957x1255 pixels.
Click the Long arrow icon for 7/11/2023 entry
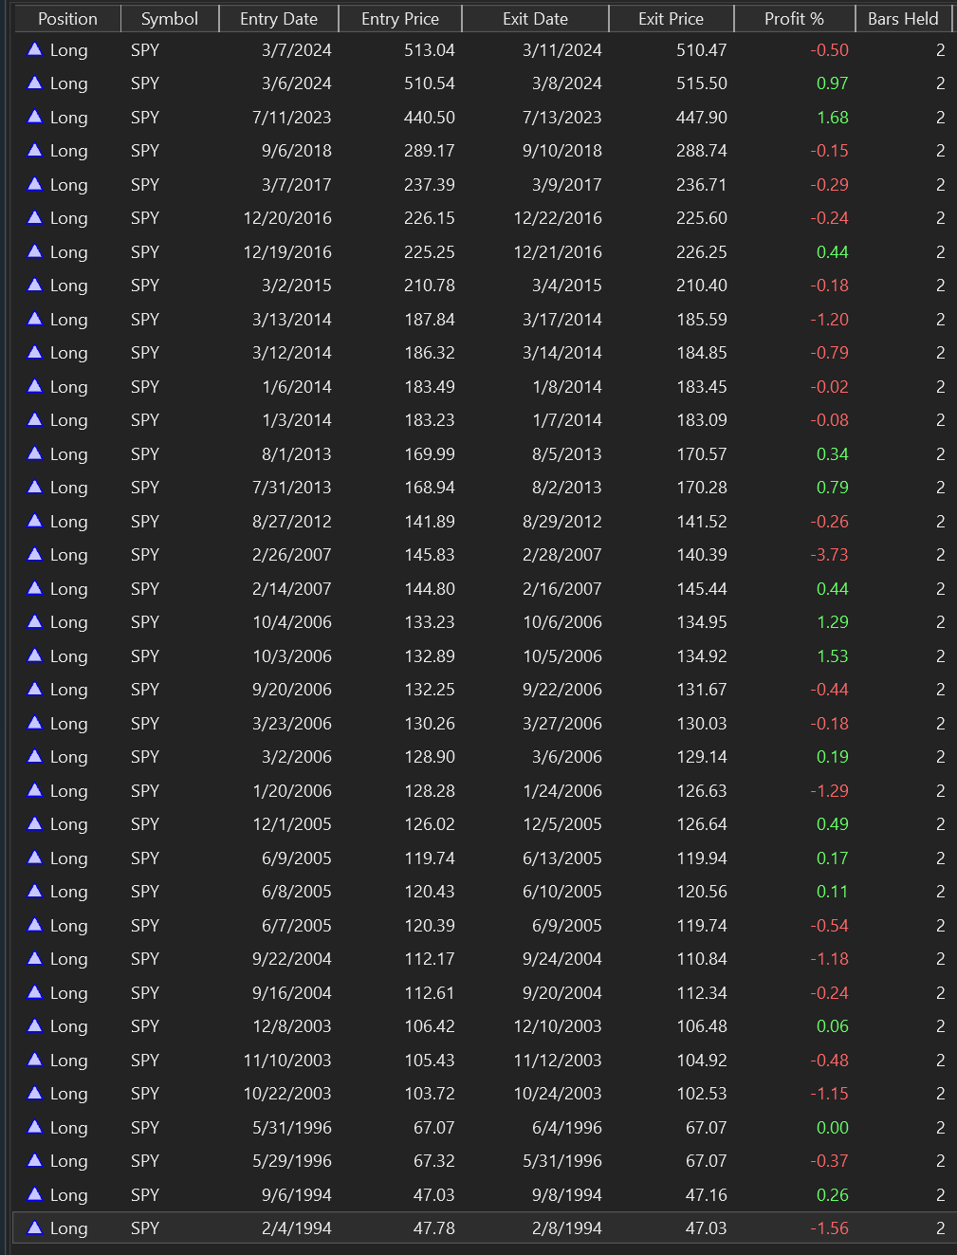(35, 117)
